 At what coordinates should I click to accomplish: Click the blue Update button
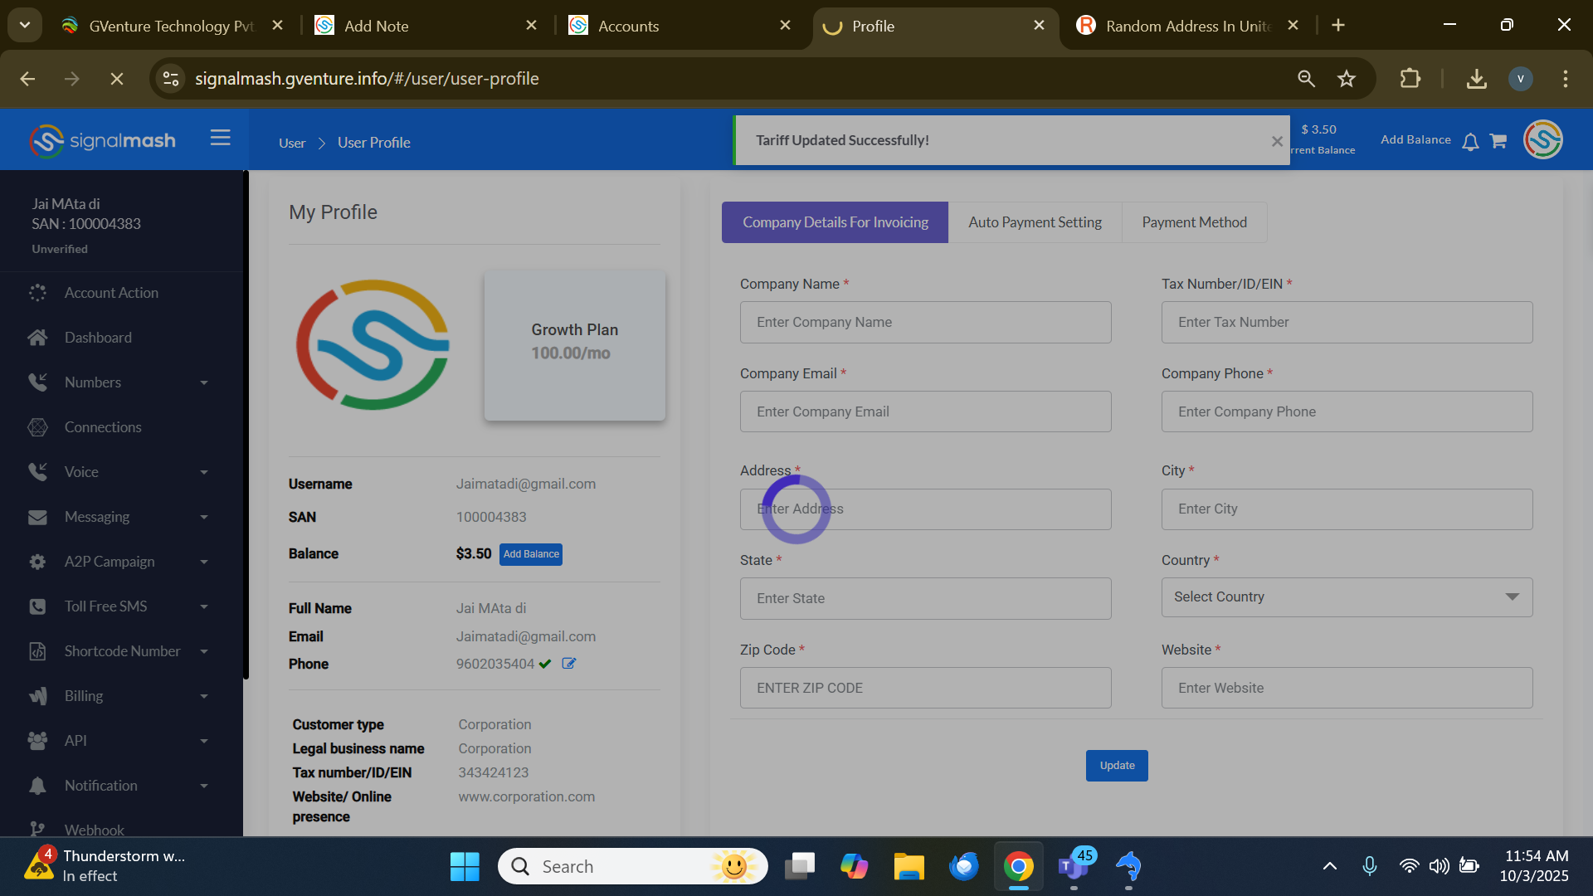tap(1117, 766)
